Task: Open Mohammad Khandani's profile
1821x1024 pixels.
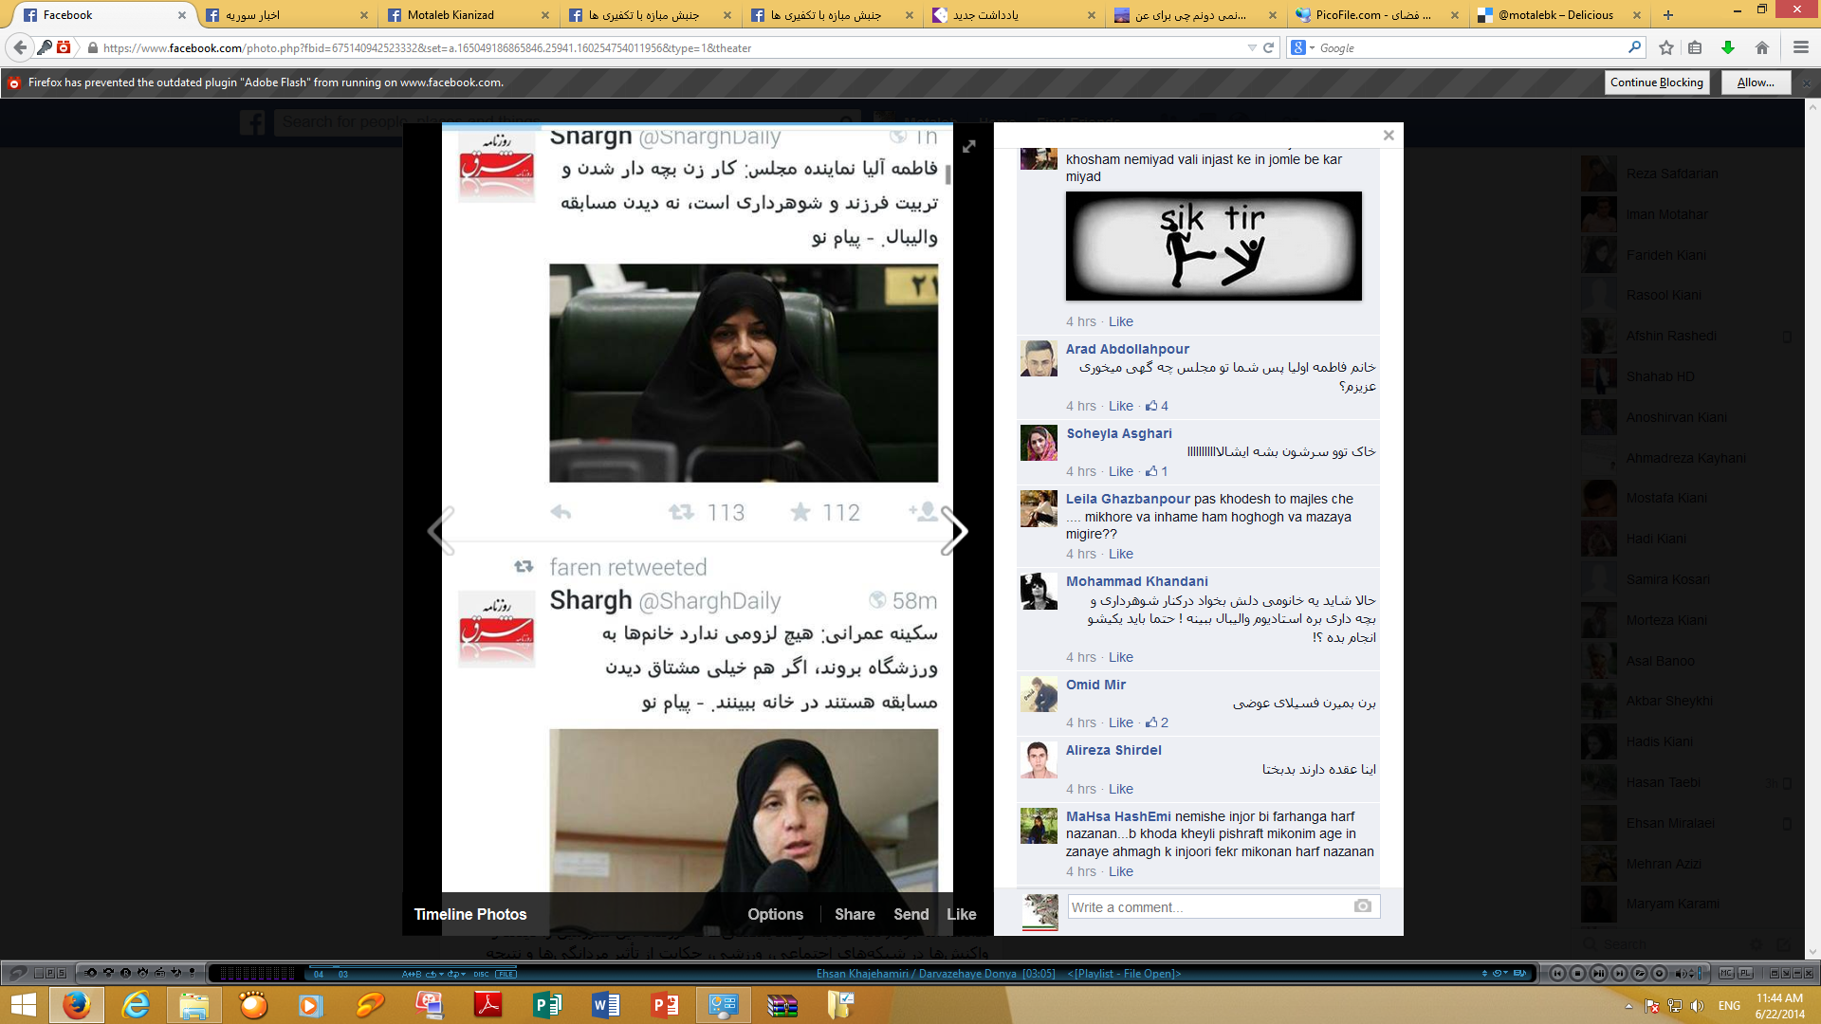Action: coord(1136,581)
